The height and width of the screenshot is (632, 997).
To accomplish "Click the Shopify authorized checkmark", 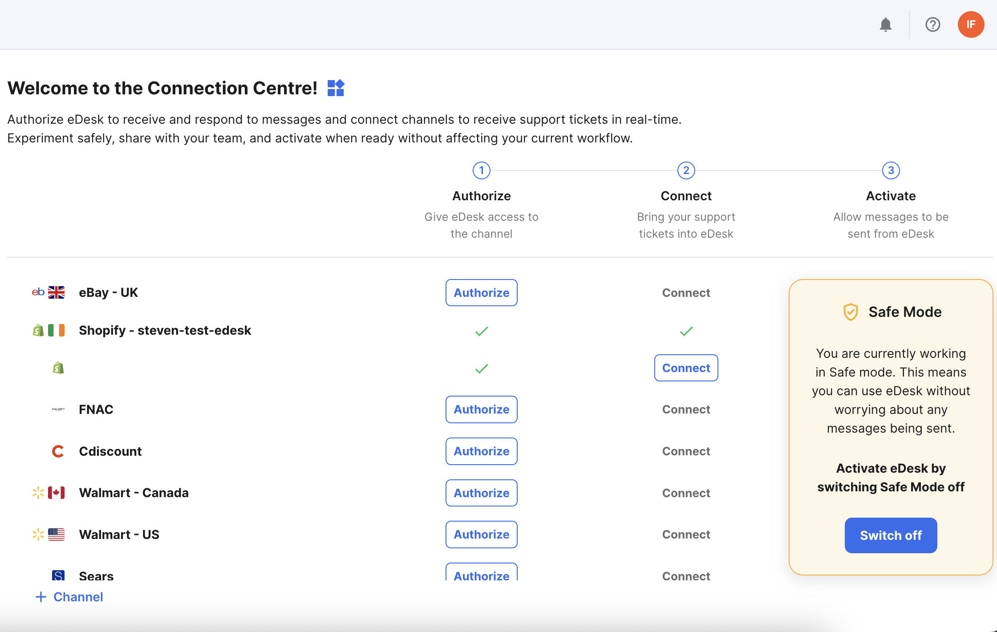I will point(481,331).
